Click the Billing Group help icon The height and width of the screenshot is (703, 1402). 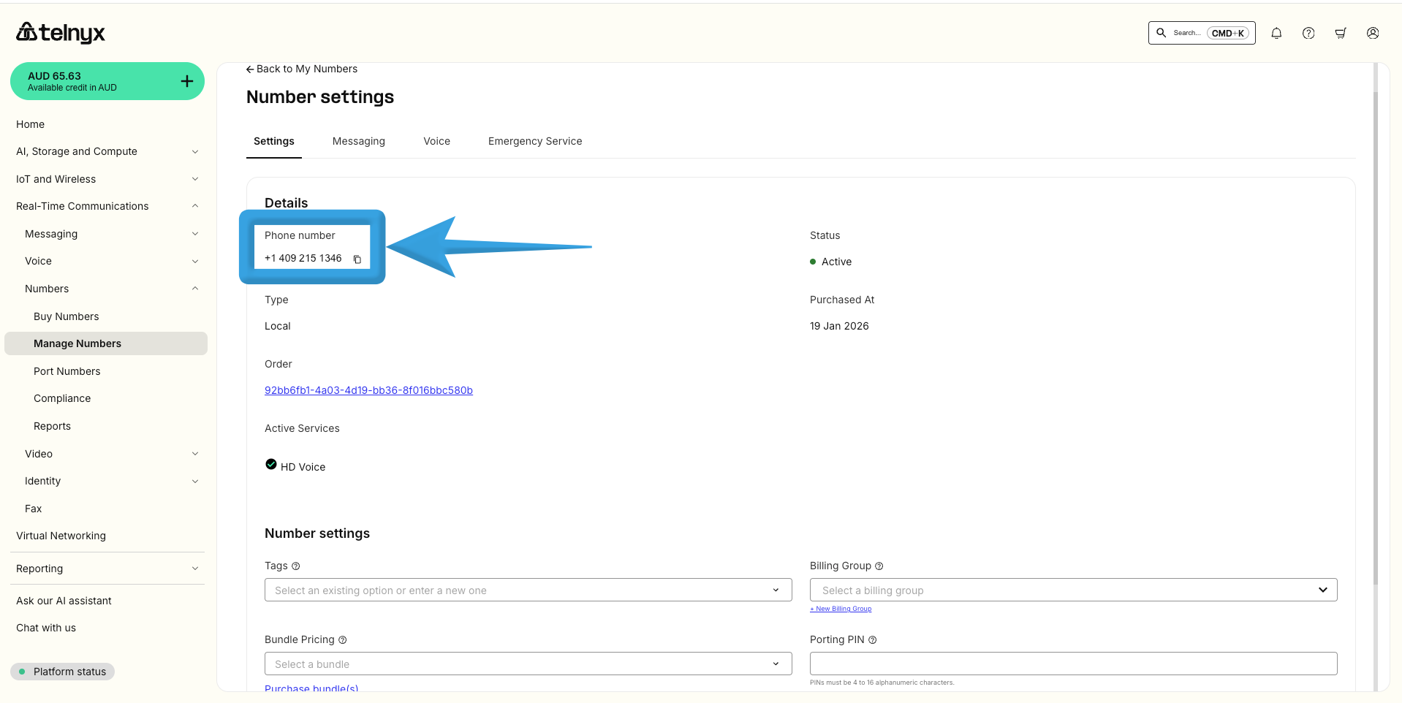[879, 566]
